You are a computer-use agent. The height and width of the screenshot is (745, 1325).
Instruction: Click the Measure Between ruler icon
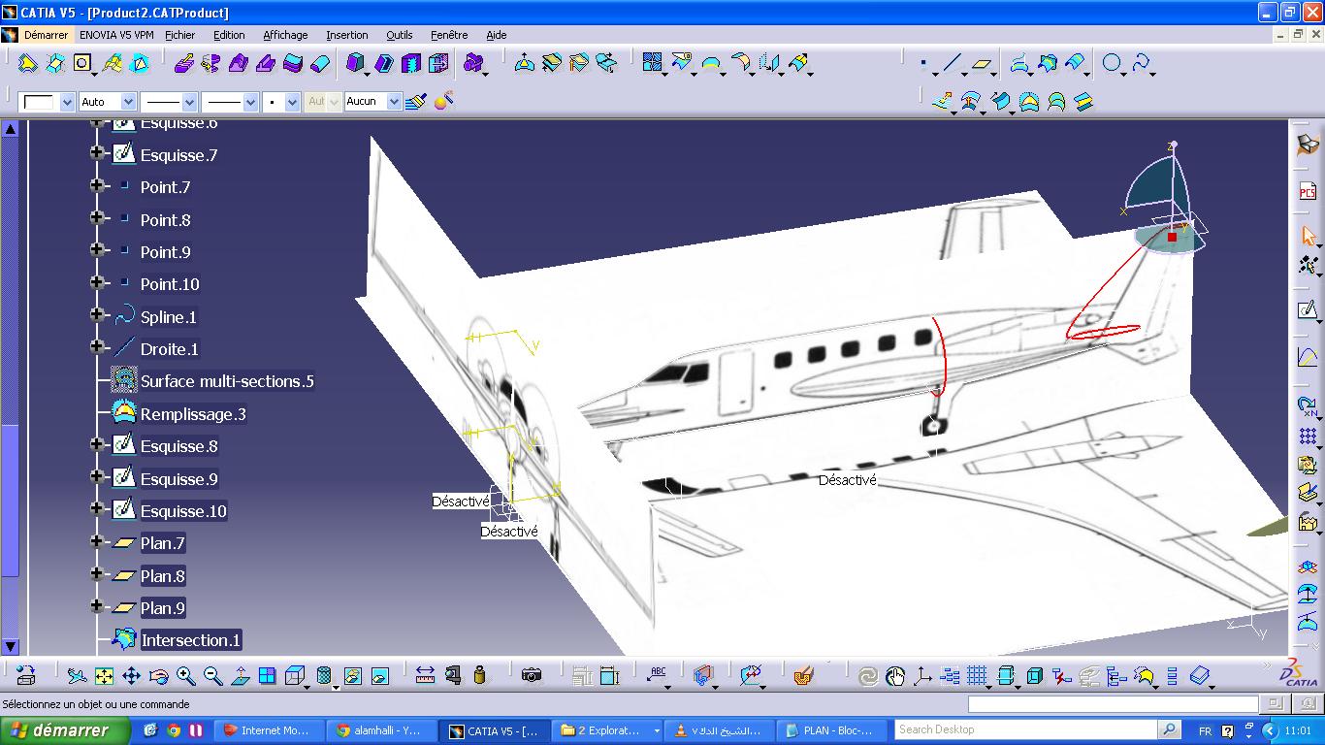pyautogui.click(x=425, y=675)
